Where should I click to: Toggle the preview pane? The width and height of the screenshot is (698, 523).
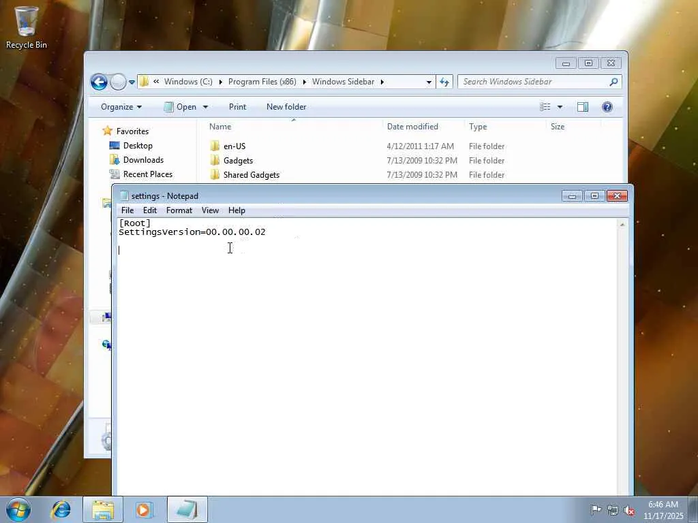tap(583, 107)
